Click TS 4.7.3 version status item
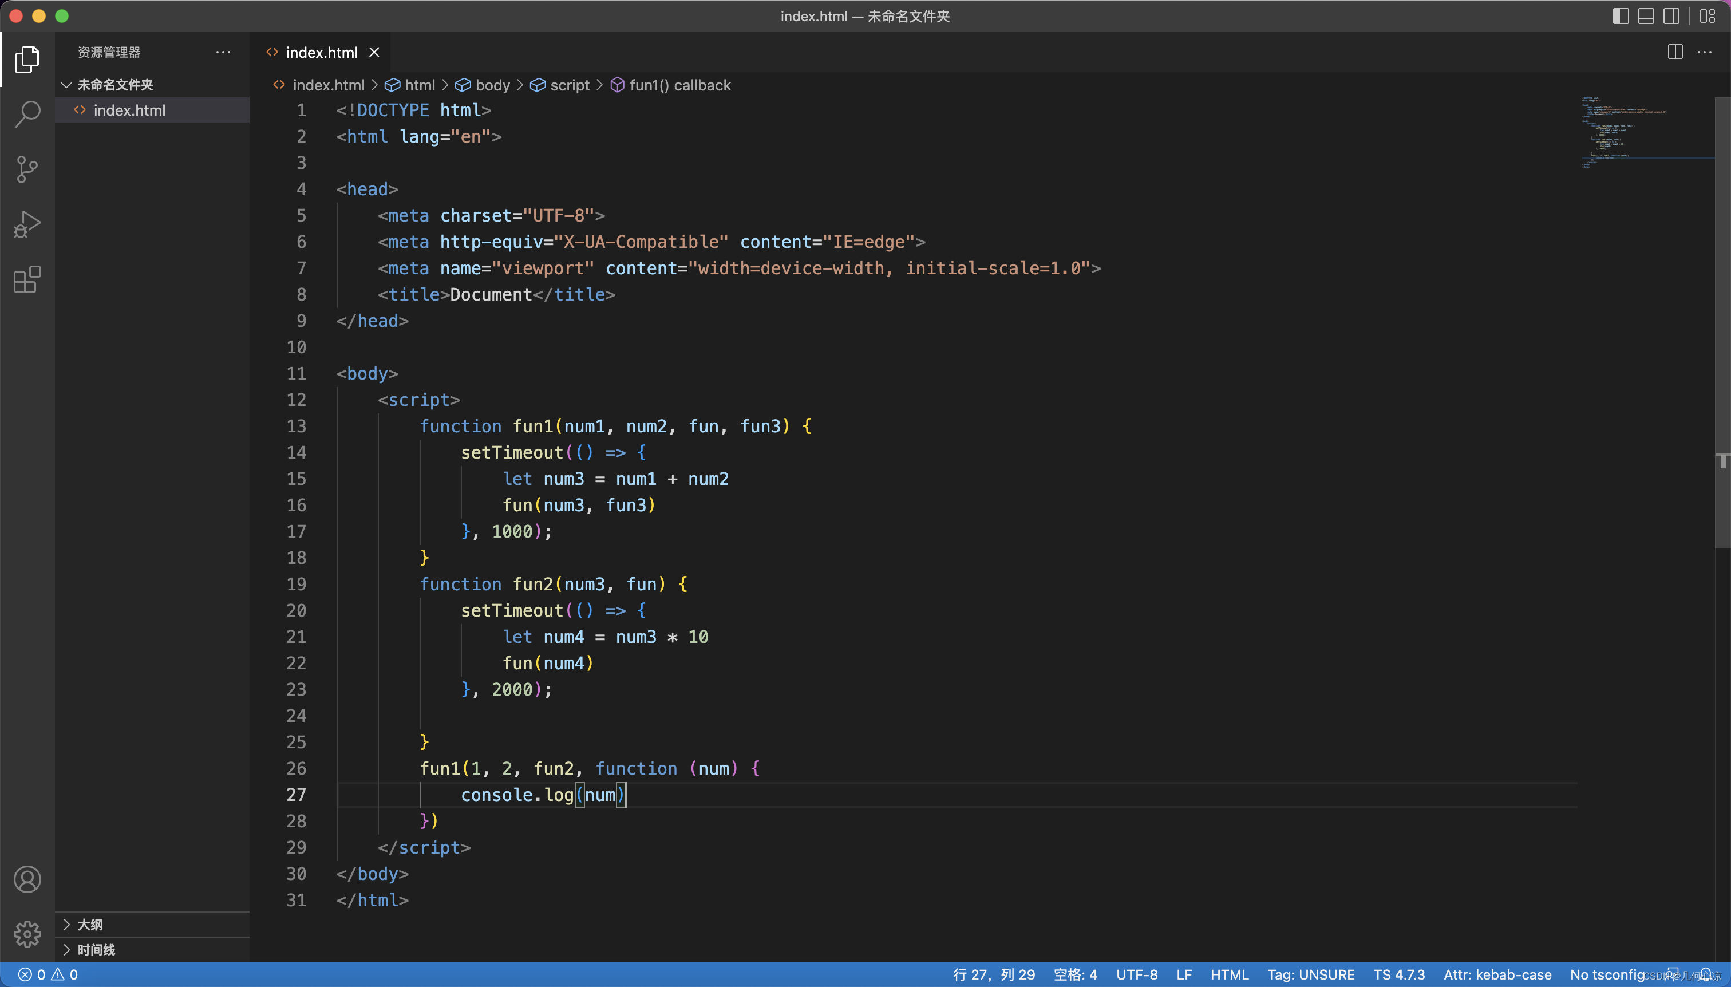Image resolution: width=1731 pixels, height=987 pixels. [x=1399, y=975]
